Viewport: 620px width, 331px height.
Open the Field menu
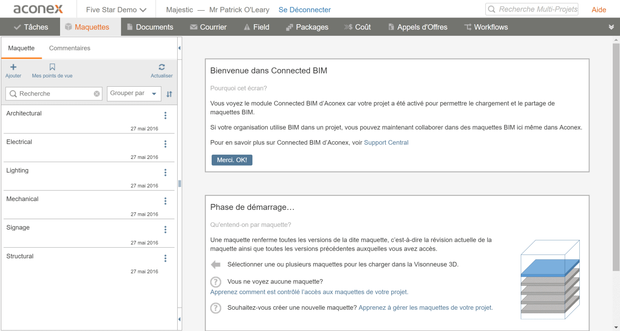pos(256,27)
